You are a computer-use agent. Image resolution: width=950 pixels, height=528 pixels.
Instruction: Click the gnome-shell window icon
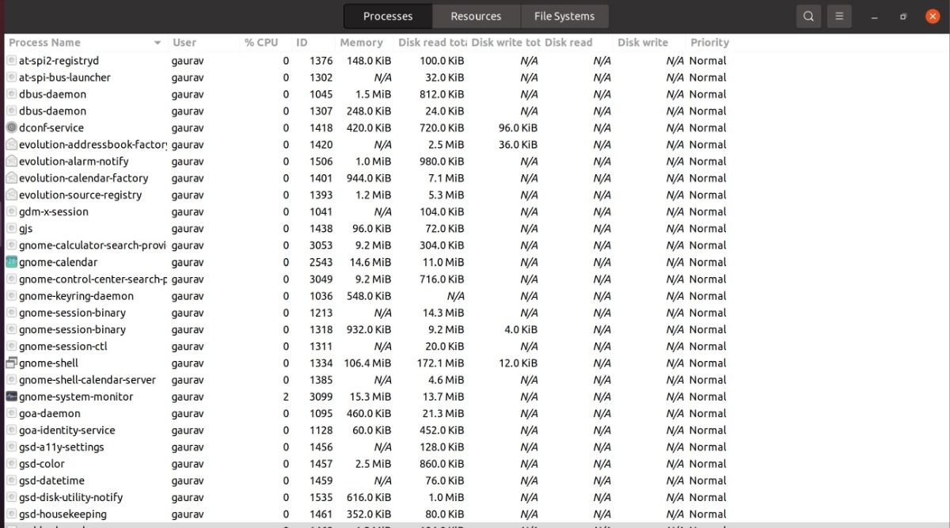pos(11,363)
